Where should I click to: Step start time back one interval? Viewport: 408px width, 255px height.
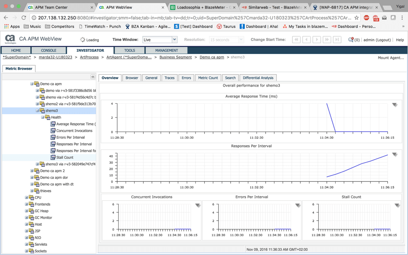(306, 40)
